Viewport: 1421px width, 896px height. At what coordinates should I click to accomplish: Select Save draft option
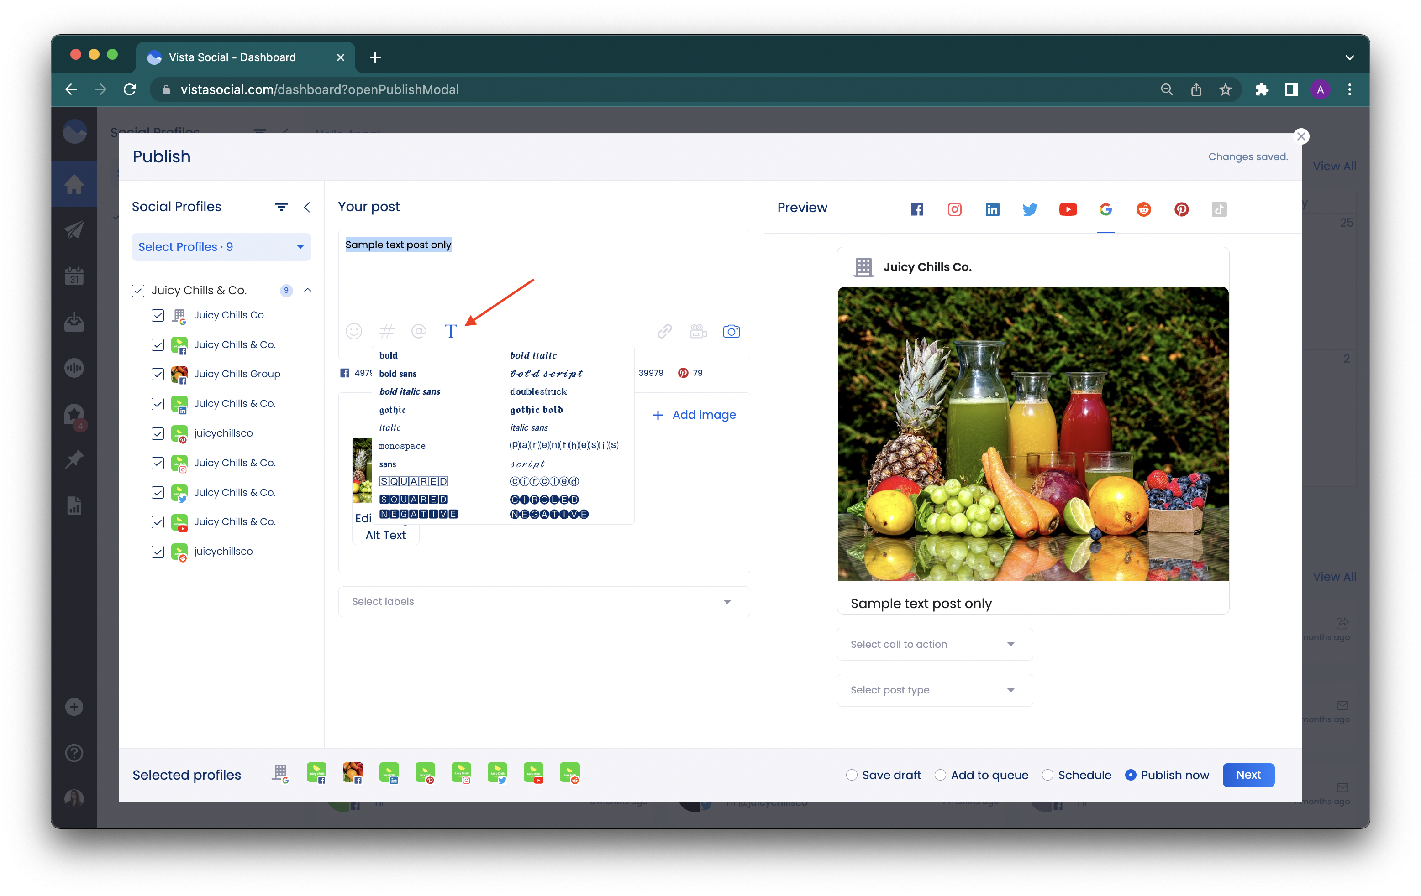coord(851,775)
